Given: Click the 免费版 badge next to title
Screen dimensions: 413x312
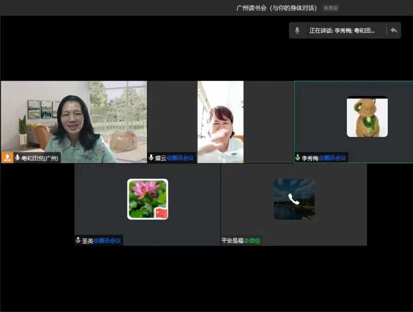Looking at the screenshot, I should pyautogui.click(x=331, y=8).
